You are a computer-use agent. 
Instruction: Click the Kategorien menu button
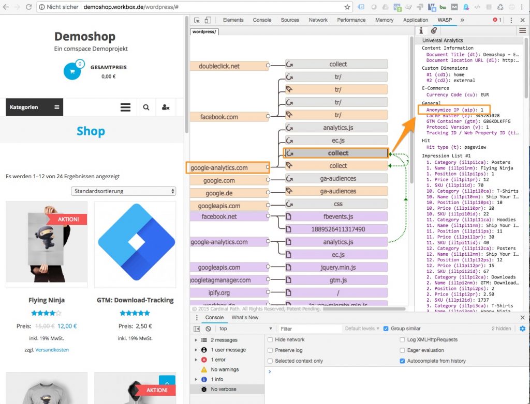(34, 107)
